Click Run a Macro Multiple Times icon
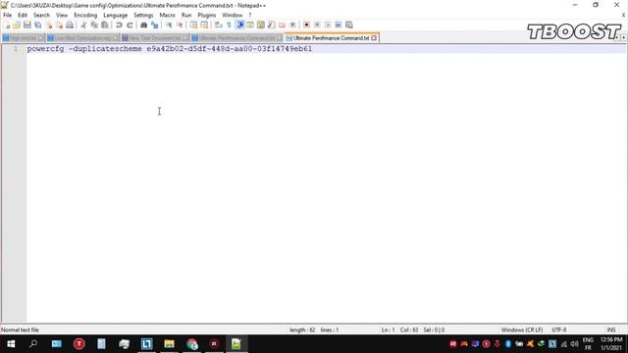The height and width of the screenshot is (353, 628). 339,25
